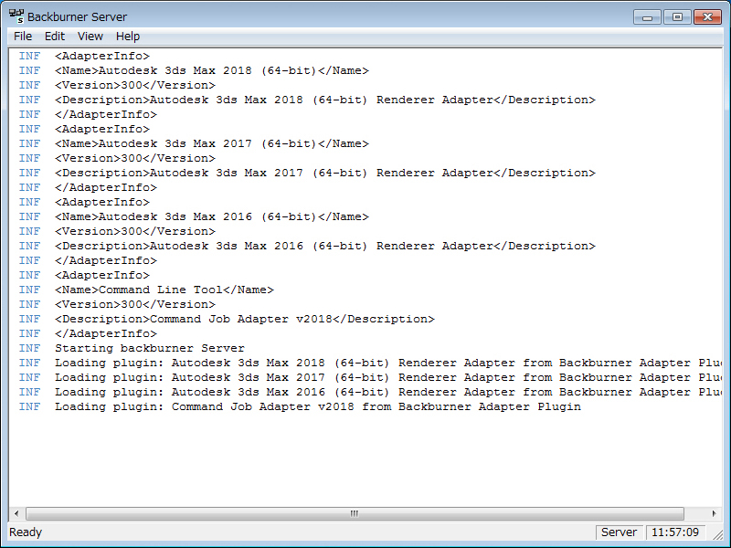Click 'Loading plugin' line for 3ds Max 2018

point(388,363)
